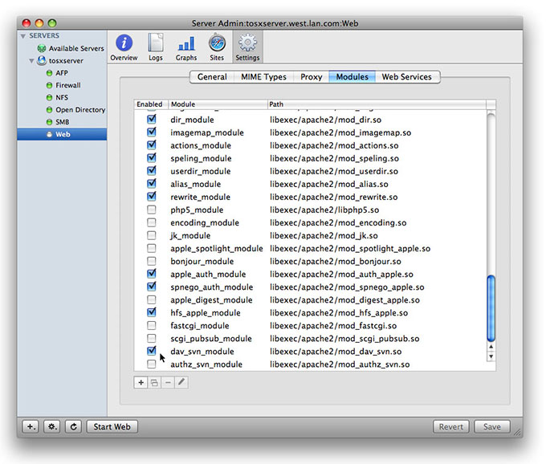Select Firewall in the sidebar
The width and height of the screenshot is (546, 464).
pyautogui.click(x=68, y=85)
